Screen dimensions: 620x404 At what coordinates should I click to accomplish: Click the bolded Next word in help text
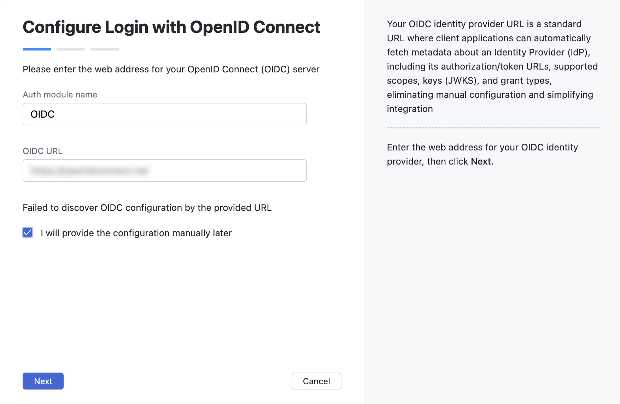[x=481, y=161]
